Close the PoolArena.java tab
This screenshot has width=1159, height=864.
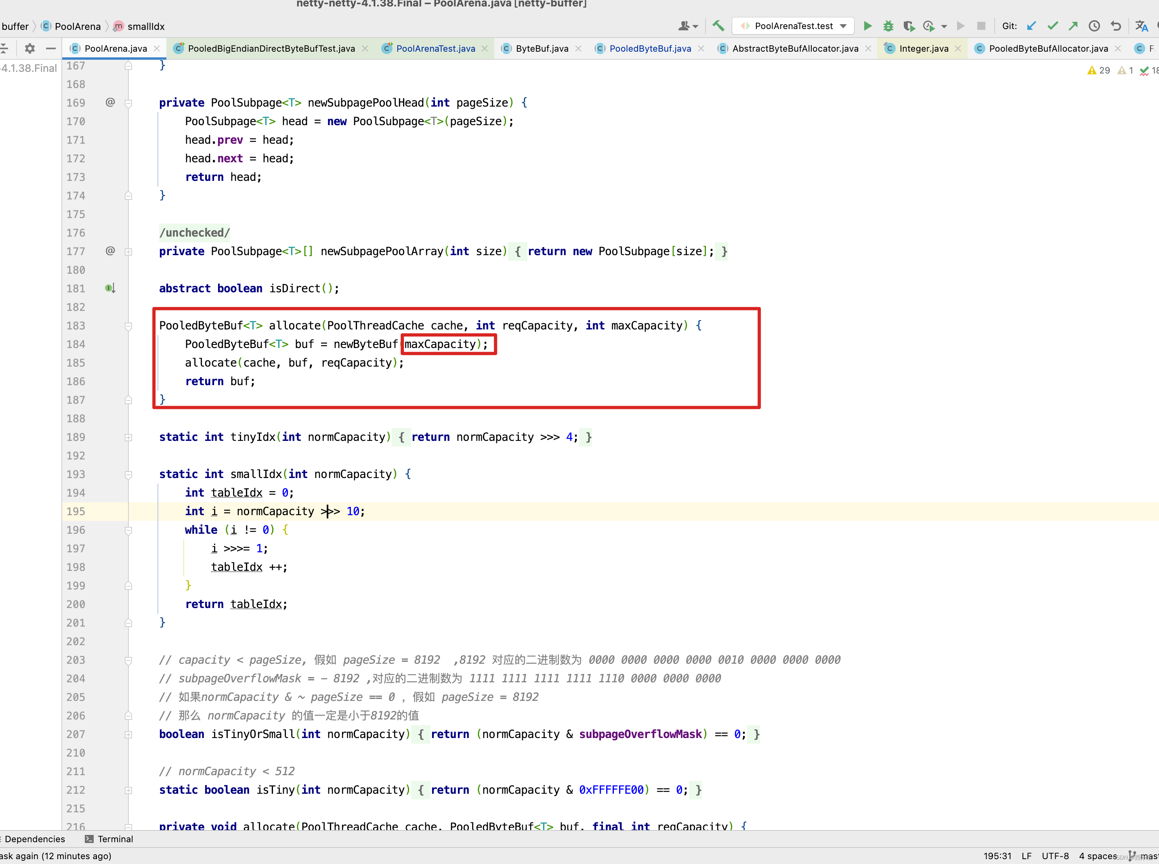point(156,48)
